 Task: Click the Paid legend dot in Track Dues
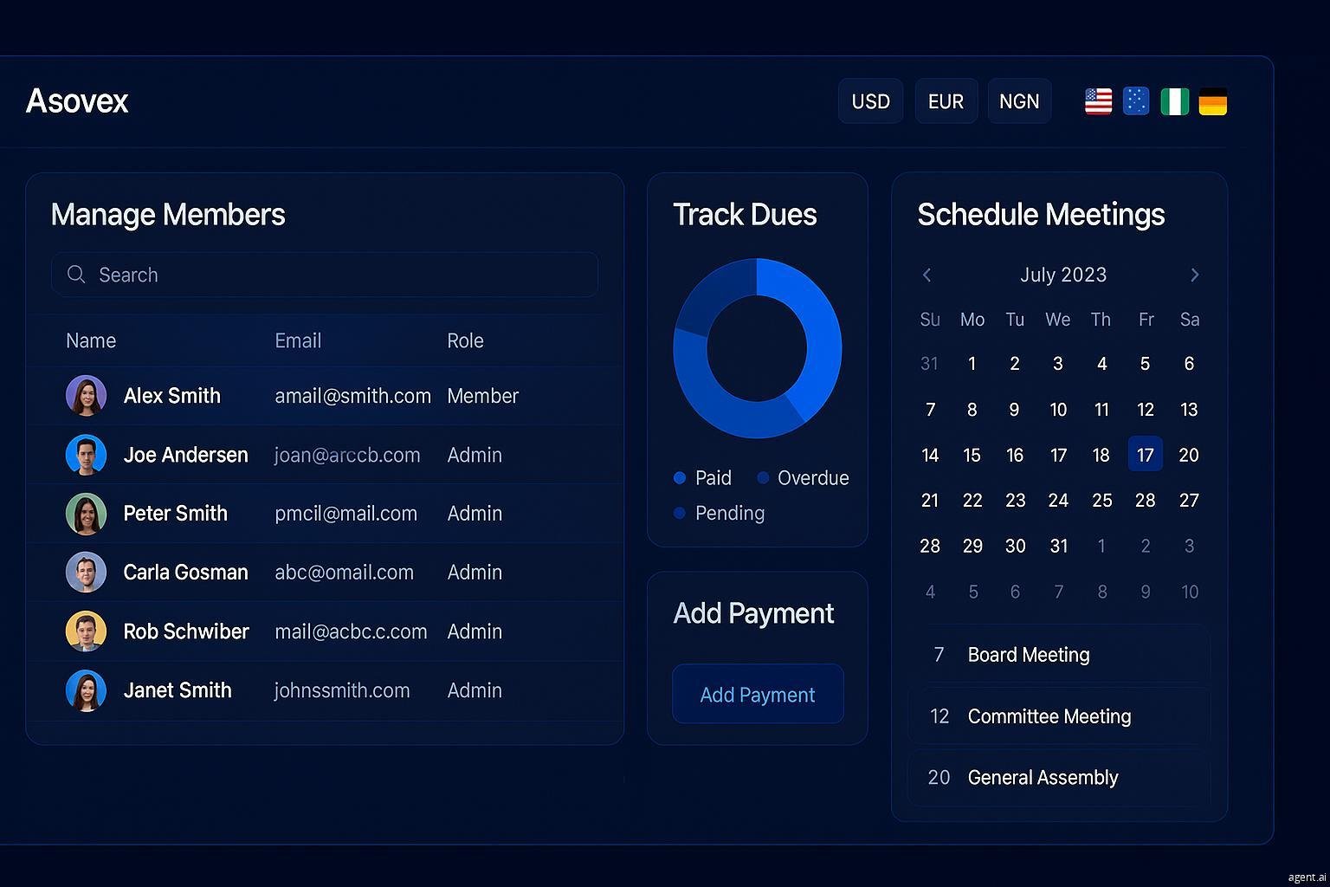point(679,477)
